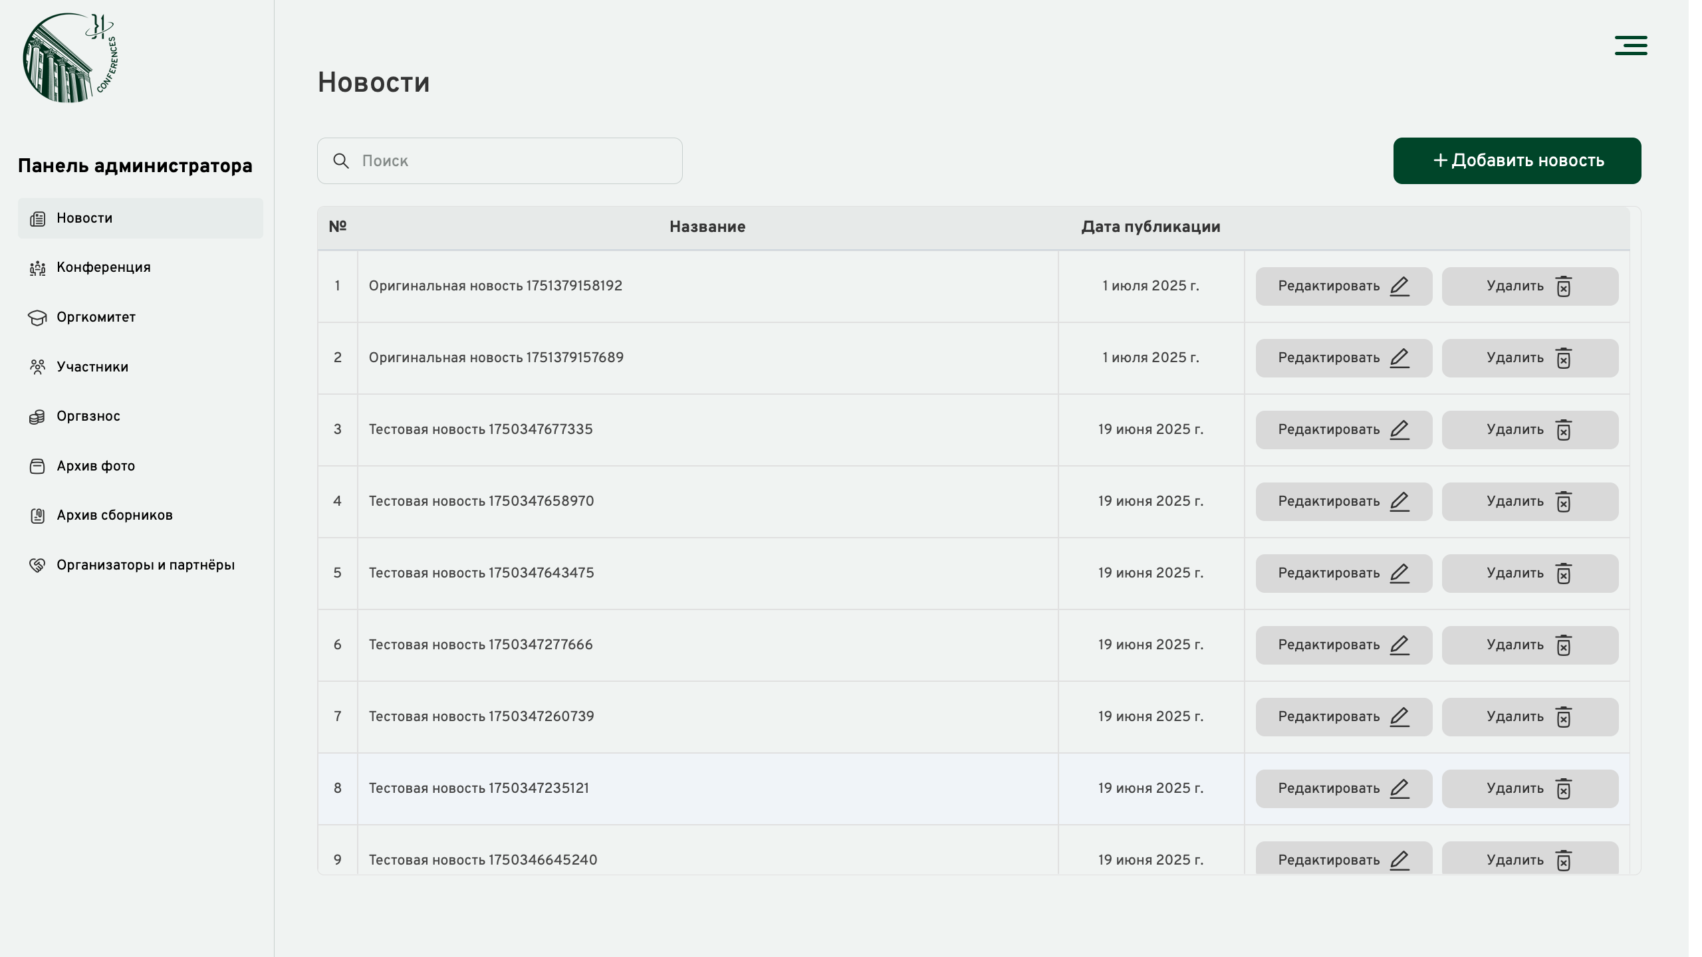
Task: Click the conference logo in top-left corner
Action: pos(69,58)
